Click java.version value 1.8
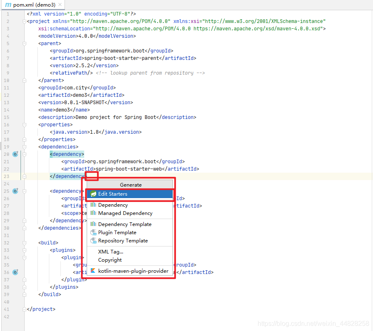Image resolution: width=373 pixels, height=331 pixels. [x=94, y=132]
